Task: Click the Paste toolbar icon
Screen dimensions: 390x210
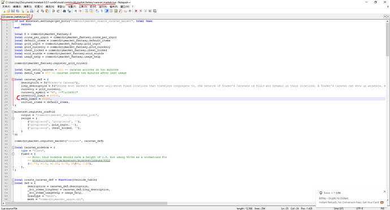Action: point(47,11)
